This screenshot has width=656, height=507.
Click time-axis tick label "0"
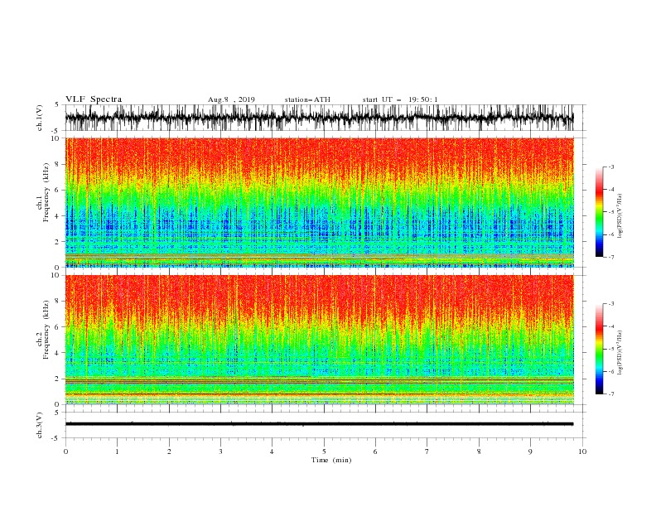pos(65,451)
